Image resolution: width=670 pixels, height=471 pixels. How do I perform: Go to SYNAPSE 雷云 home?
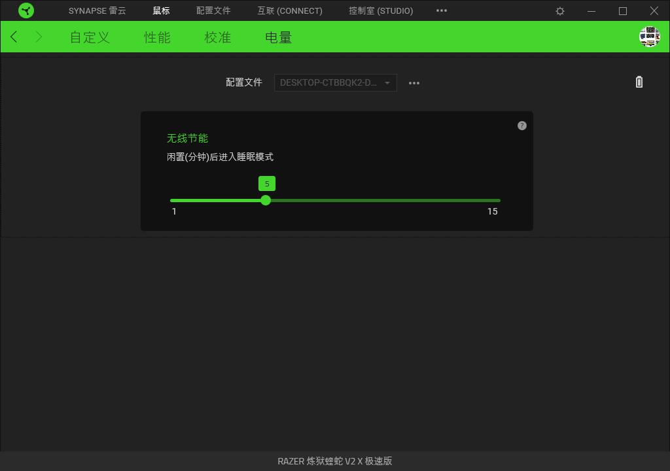(97, 10)
